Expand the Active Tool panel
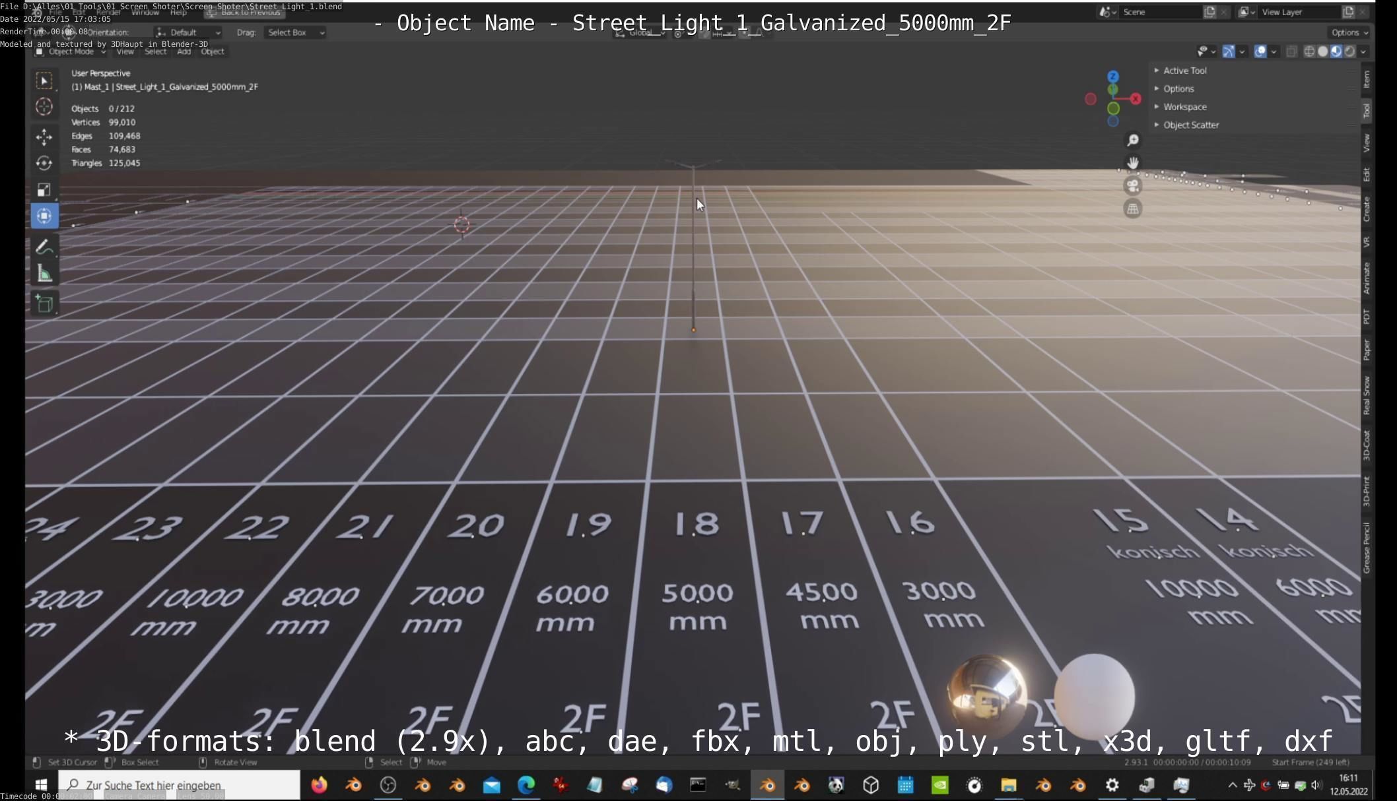The width and height of the screenshot is (1397, 801). (1184, 71)
